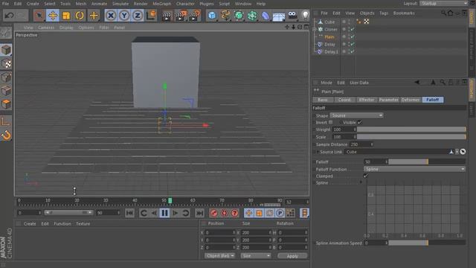Expand the Cloner hierarchy
Viewport: 476px width, 268px height.
315,30
